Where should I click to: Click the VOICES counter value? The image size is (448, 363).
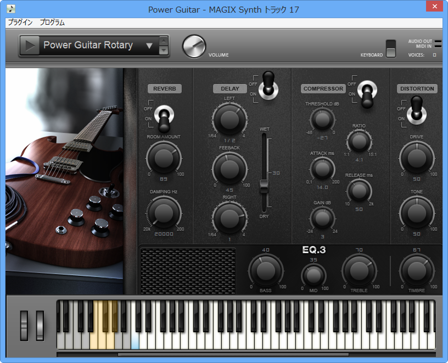click(x=435, y=55)
